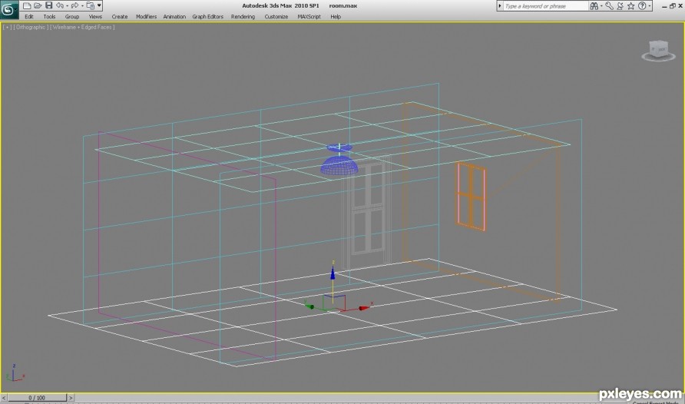
Task: Click the time slider showing 0 / 100
Action: [x=37, y=397]
